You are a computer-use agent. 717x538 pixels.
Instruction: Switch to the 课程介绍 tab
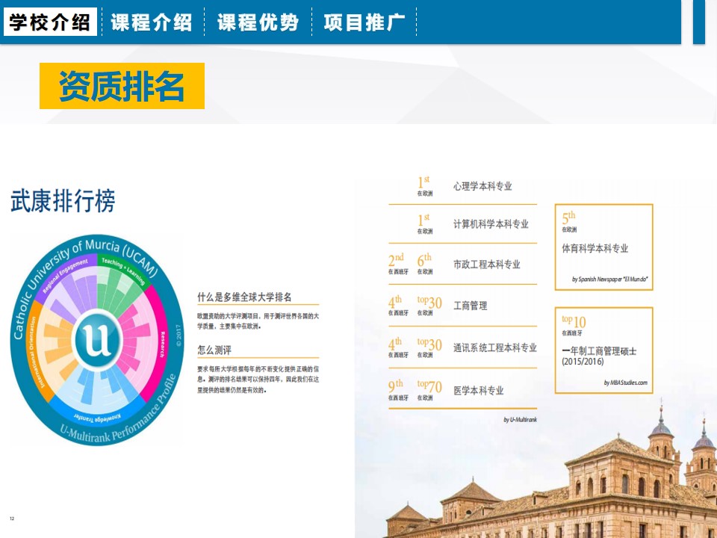pos(152,22)
